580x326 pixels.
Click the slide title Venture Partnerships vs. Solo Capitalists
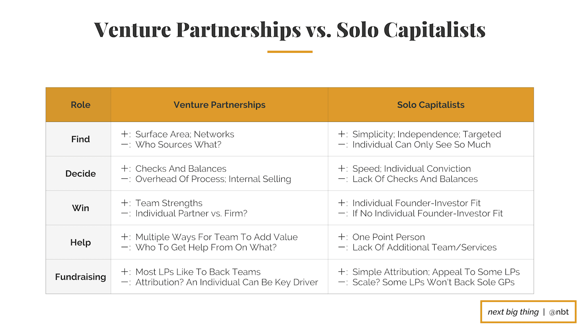pyautogui.click(x=290, y=30)
